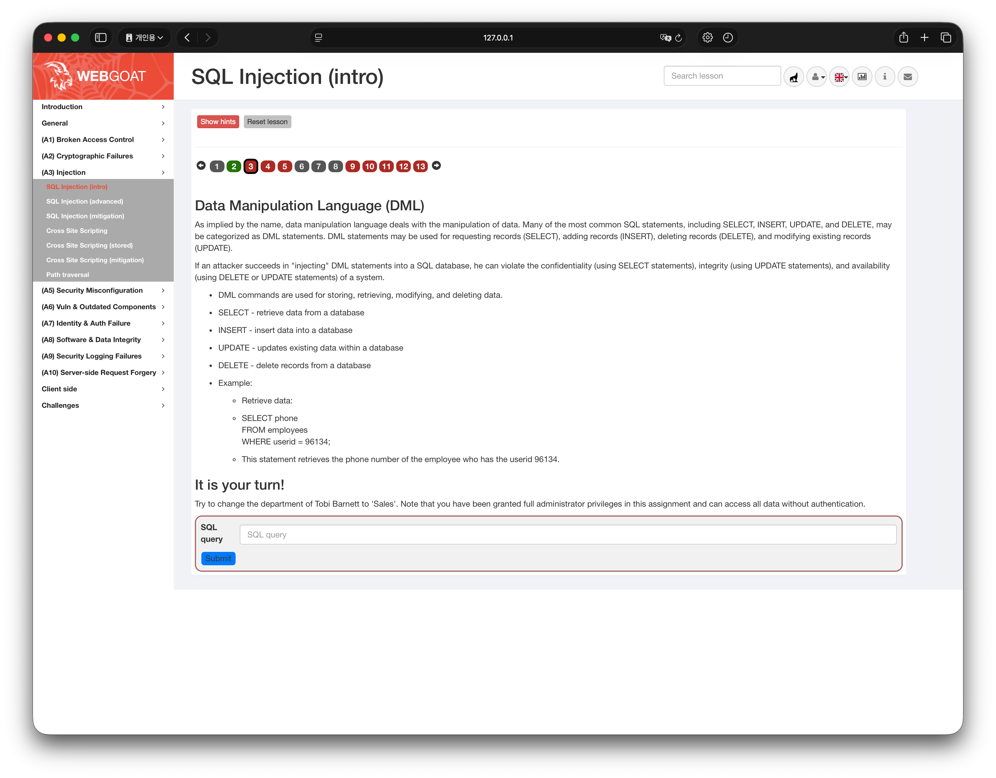Click the browser forward arrow
The image size is (996, 778).
coord(208,37)
